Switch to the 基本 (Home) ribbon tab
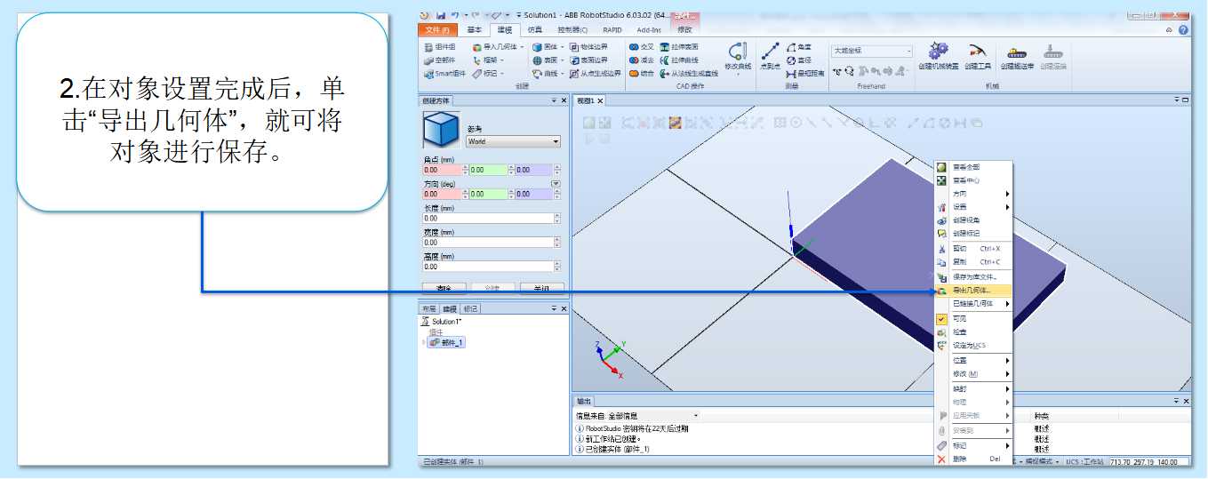The height and width of the screenshot is (479, 1208). point(476,29)
